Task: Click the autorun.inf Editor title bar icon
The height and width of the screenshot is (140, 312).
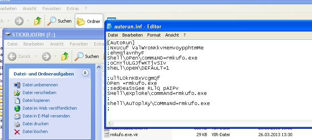Action: coord(109,26)
